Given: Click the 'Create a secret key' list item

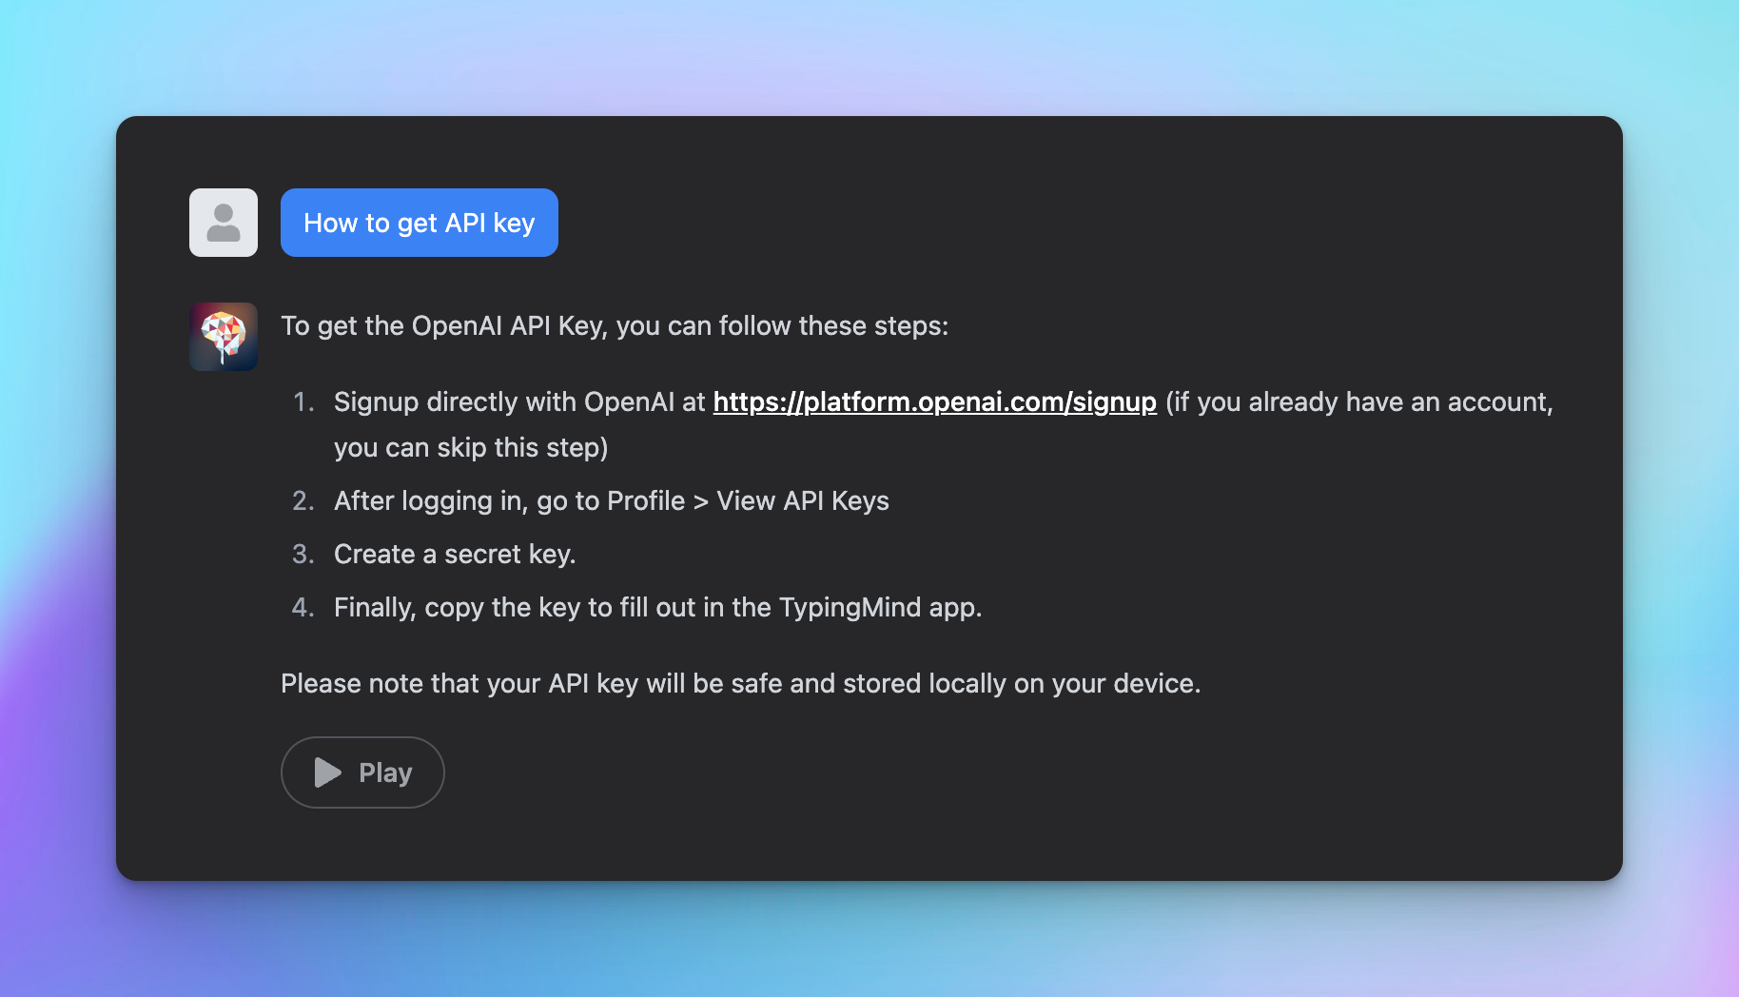Looking at the screenshot, I should pos(454,553).
